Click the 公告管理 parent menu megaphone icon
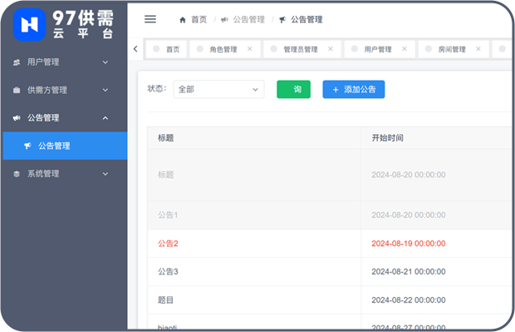Screen dimensions: 515x332 click(x=17, y=118)
